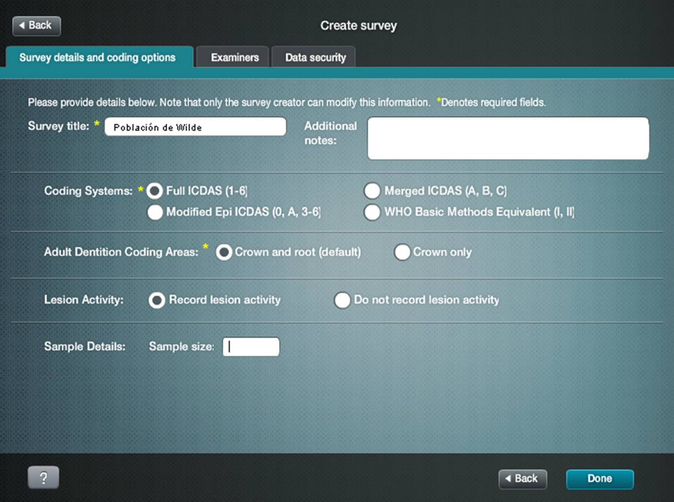Image resolution: width=674 pixels, height=502 pixels.
Task: Select Do not record lesion activity
Action: (342, 301)
